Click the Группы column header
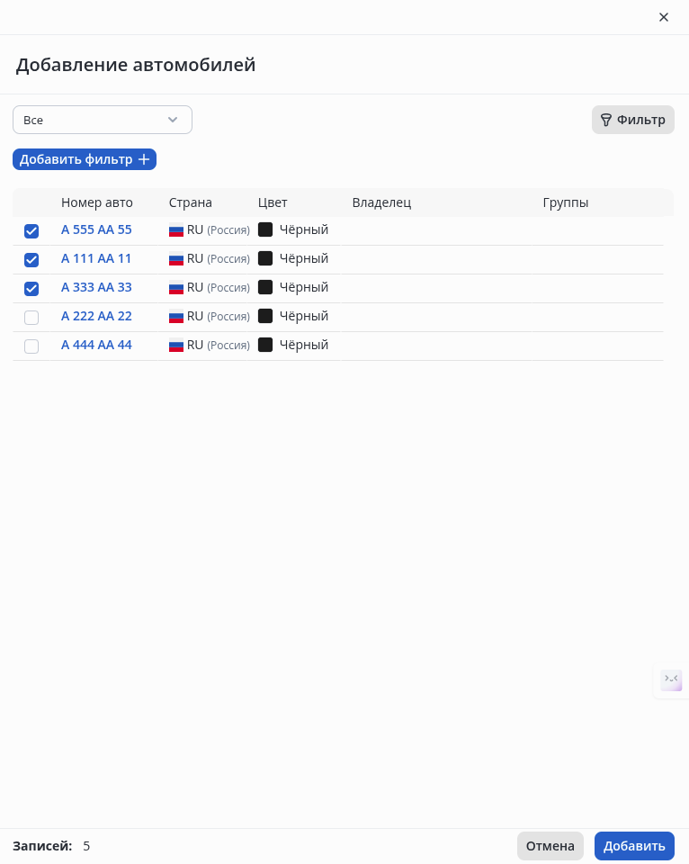 [x=566, y=202]
